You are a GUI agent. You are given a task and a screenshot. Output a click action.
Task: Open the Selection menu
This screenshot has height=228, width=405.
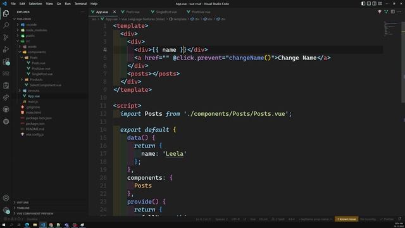(35, 4)
